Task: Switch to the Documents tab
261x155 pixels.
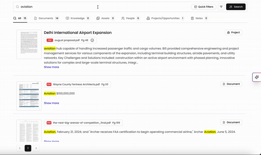Action: coord(46,18)
